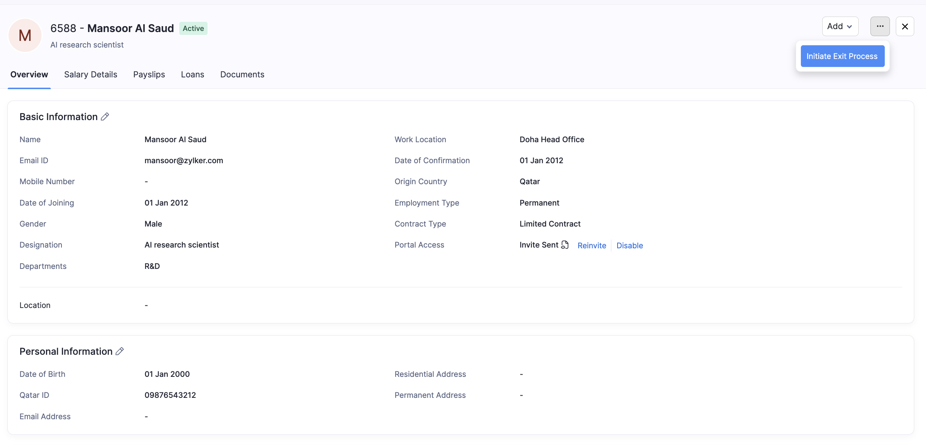Select the Overview tab

pyautogui.click(x=29, y=74)
